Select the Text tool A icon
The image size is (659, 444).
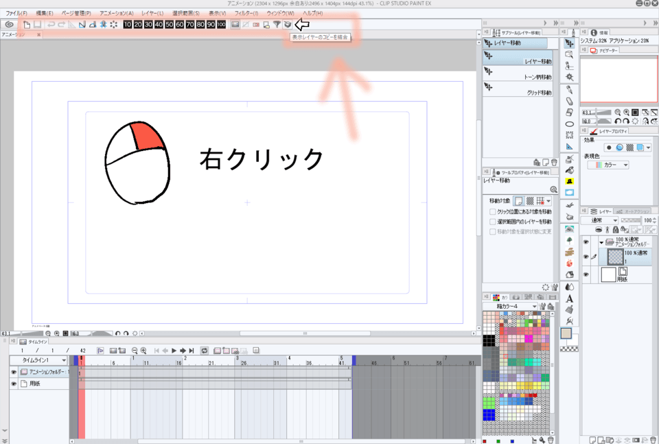(569, 299)
